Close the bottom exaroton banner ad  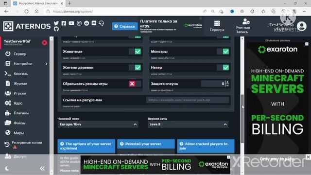(x=228, y=157)
